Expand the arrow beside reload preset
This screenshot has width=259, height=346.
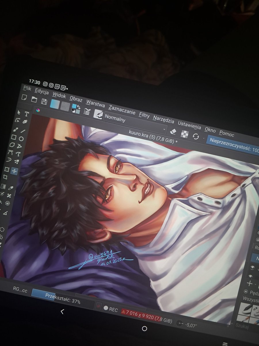click(204, 138)
